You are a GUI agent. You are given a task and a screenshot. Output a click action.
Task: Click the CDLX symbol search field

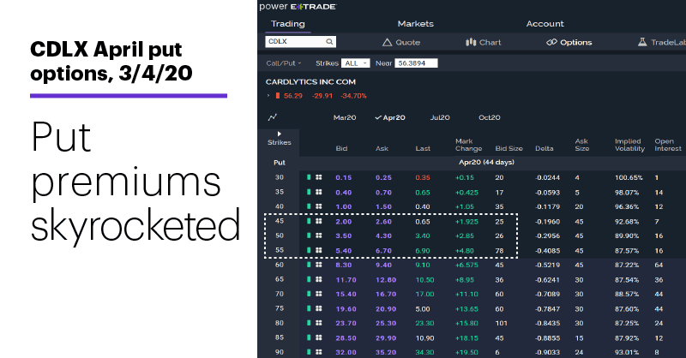coord(301,41)
